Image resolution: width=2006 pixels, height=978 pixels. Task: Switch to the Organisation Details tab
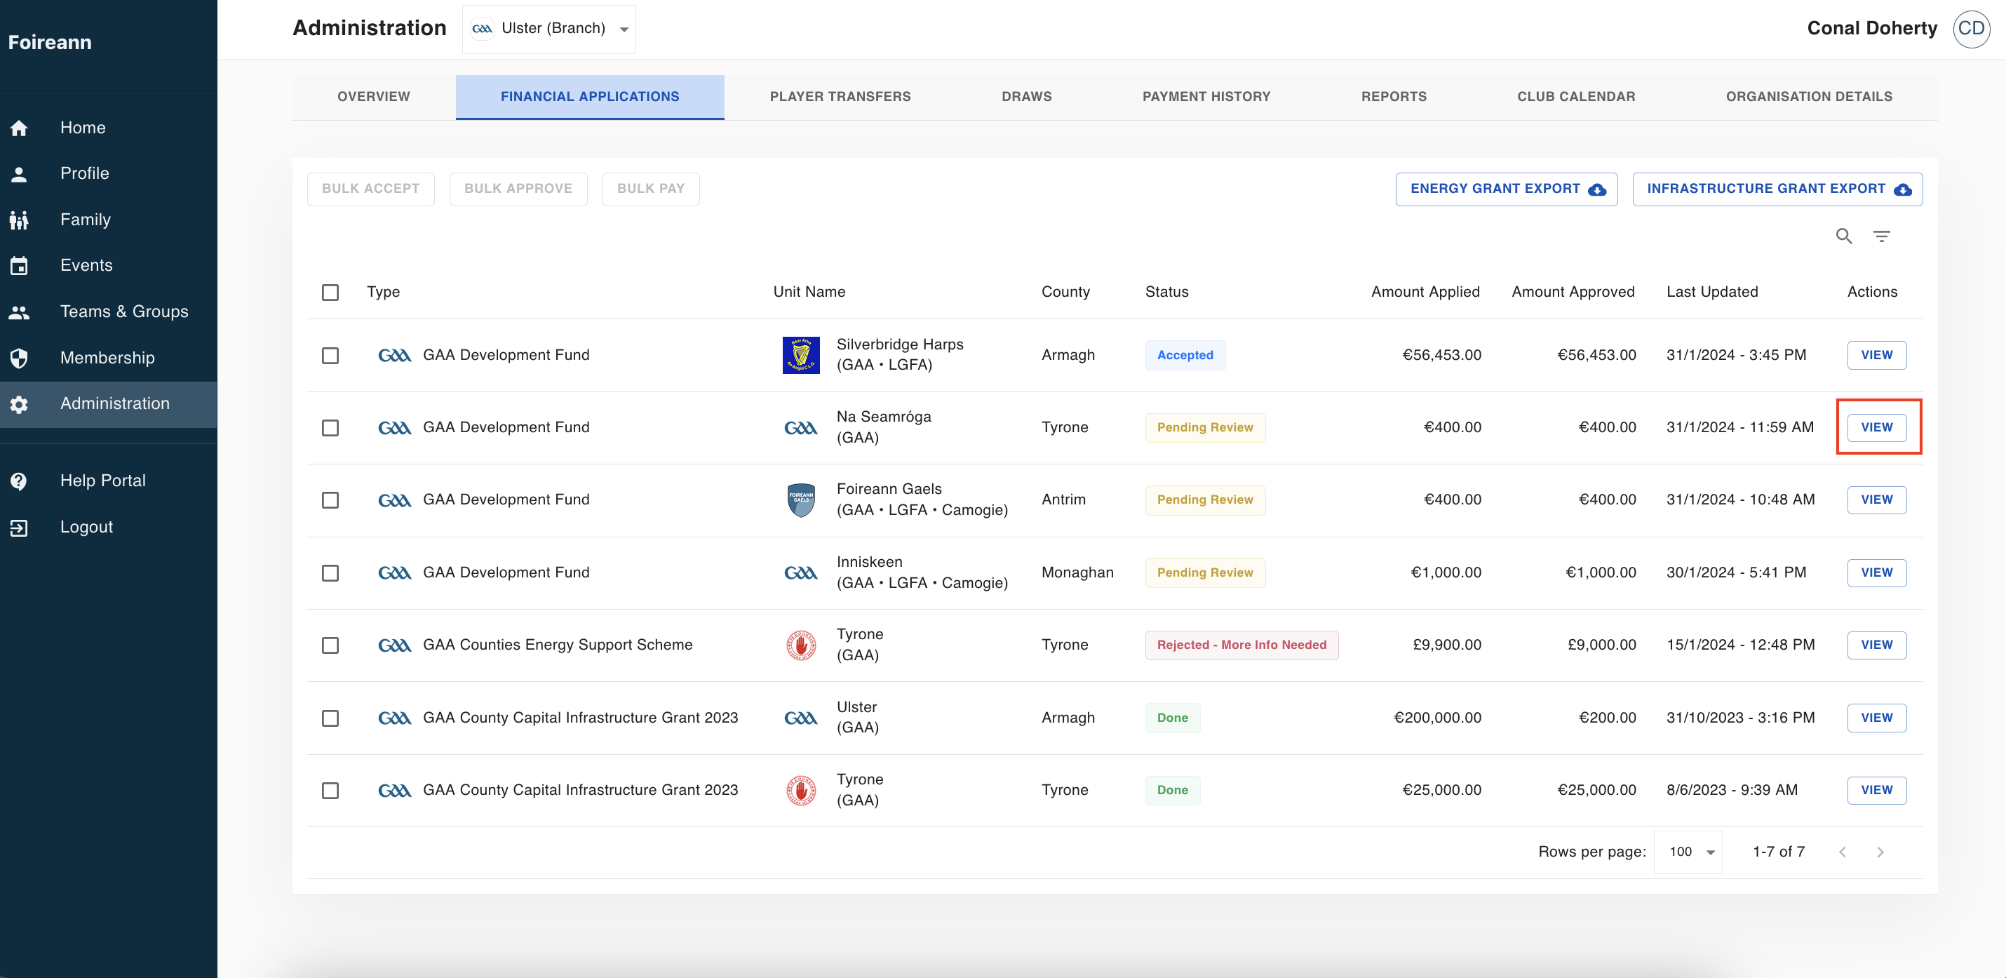pyautogui.click(x=1809, y=97)
